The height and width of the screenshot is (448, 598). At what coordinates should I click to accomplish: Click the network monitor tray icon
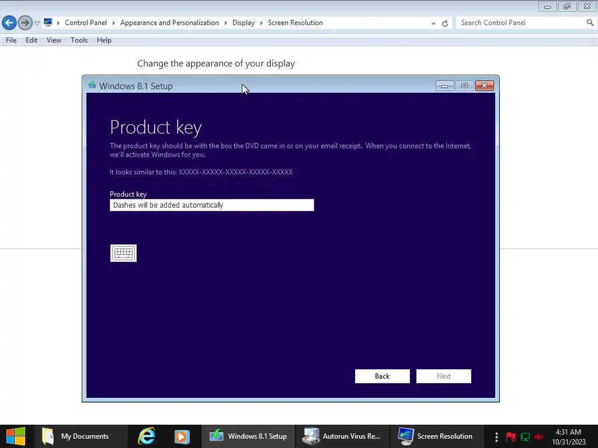click(525, 437)
